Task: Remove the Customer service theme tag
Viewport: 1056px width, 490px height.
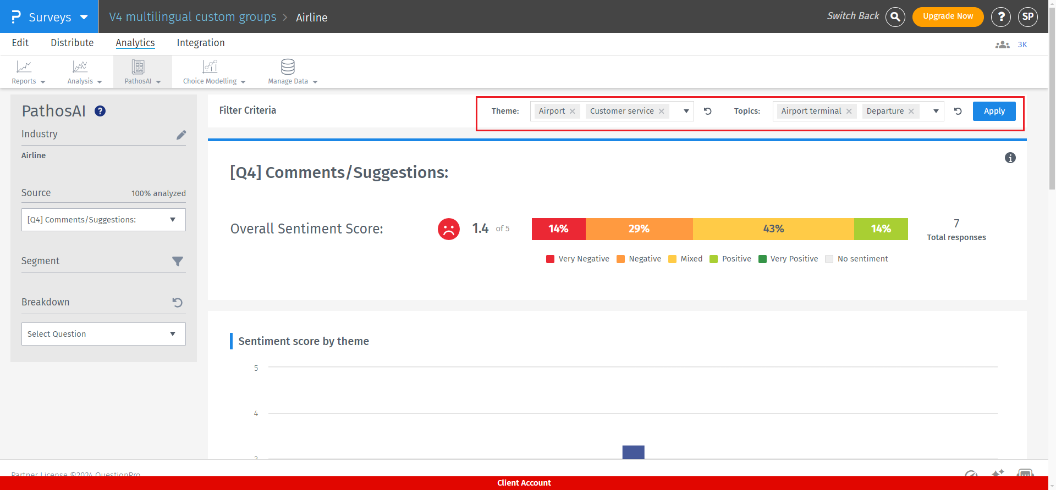Action: (x=662, y=111)
